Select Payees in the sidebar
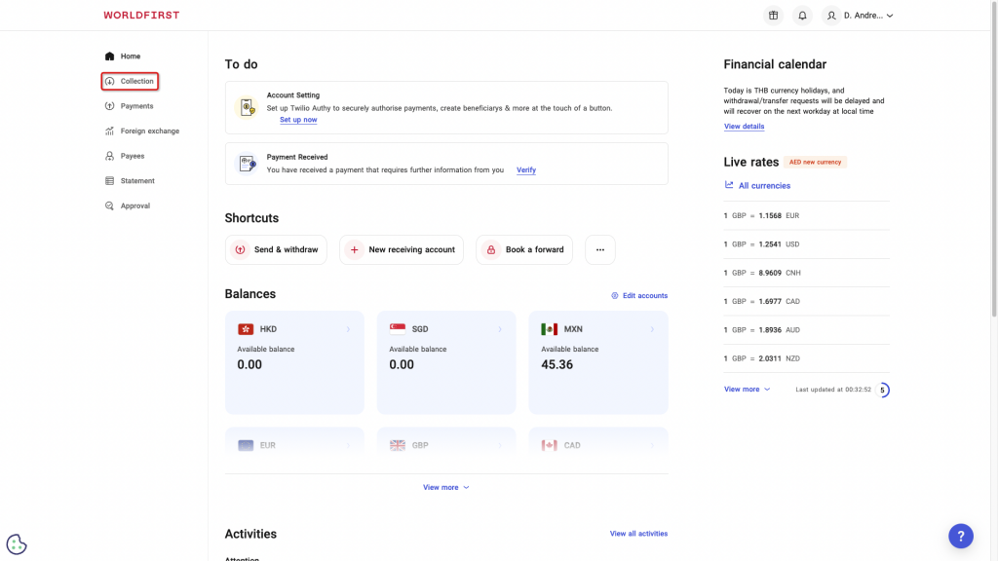 pos(132,156)
